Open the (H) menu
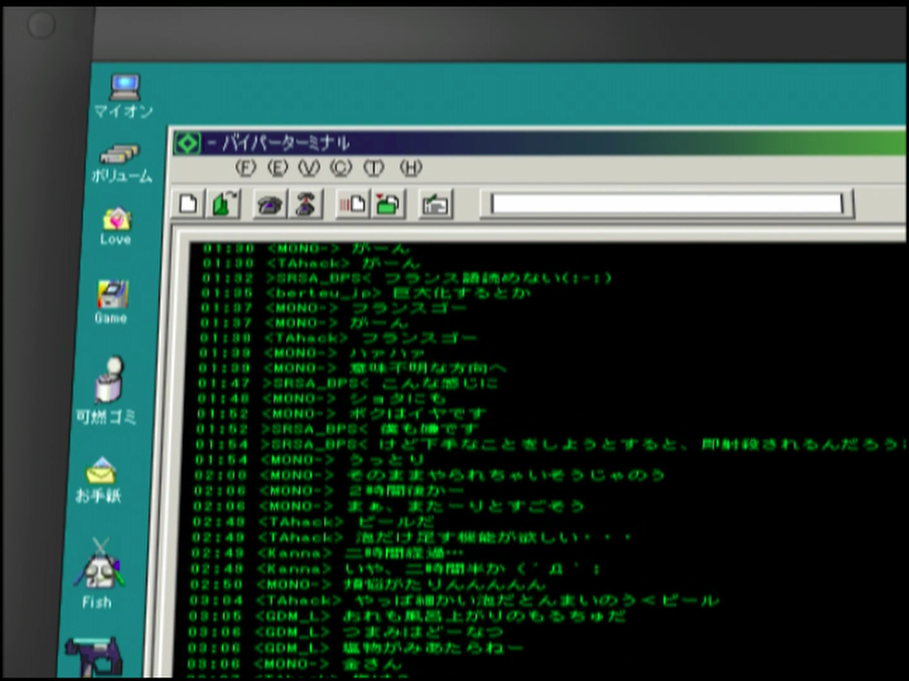Image resolution: width=909 pixels, height=681 pixels. point(410,168)
